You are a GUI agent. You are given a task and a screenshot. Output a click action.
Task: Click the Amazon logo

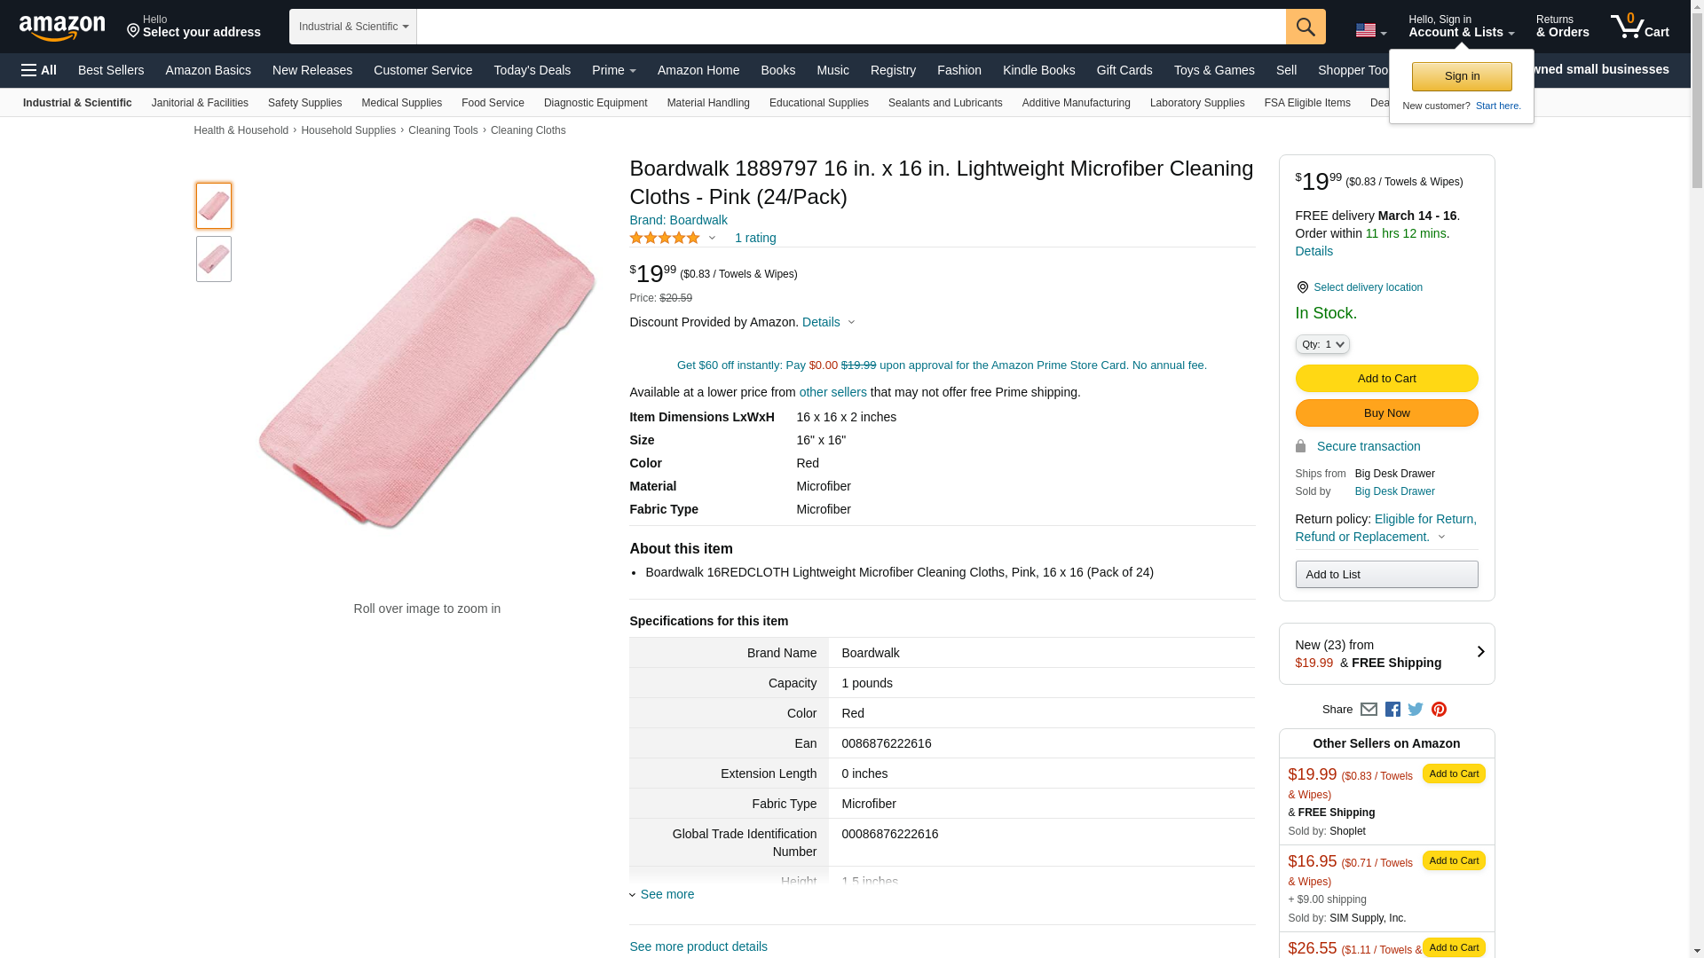point(62,27)
